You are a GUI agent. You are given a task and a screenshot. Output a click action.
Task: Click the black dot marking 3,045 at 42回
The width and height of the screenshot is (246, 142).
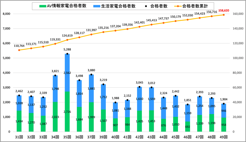140,87
